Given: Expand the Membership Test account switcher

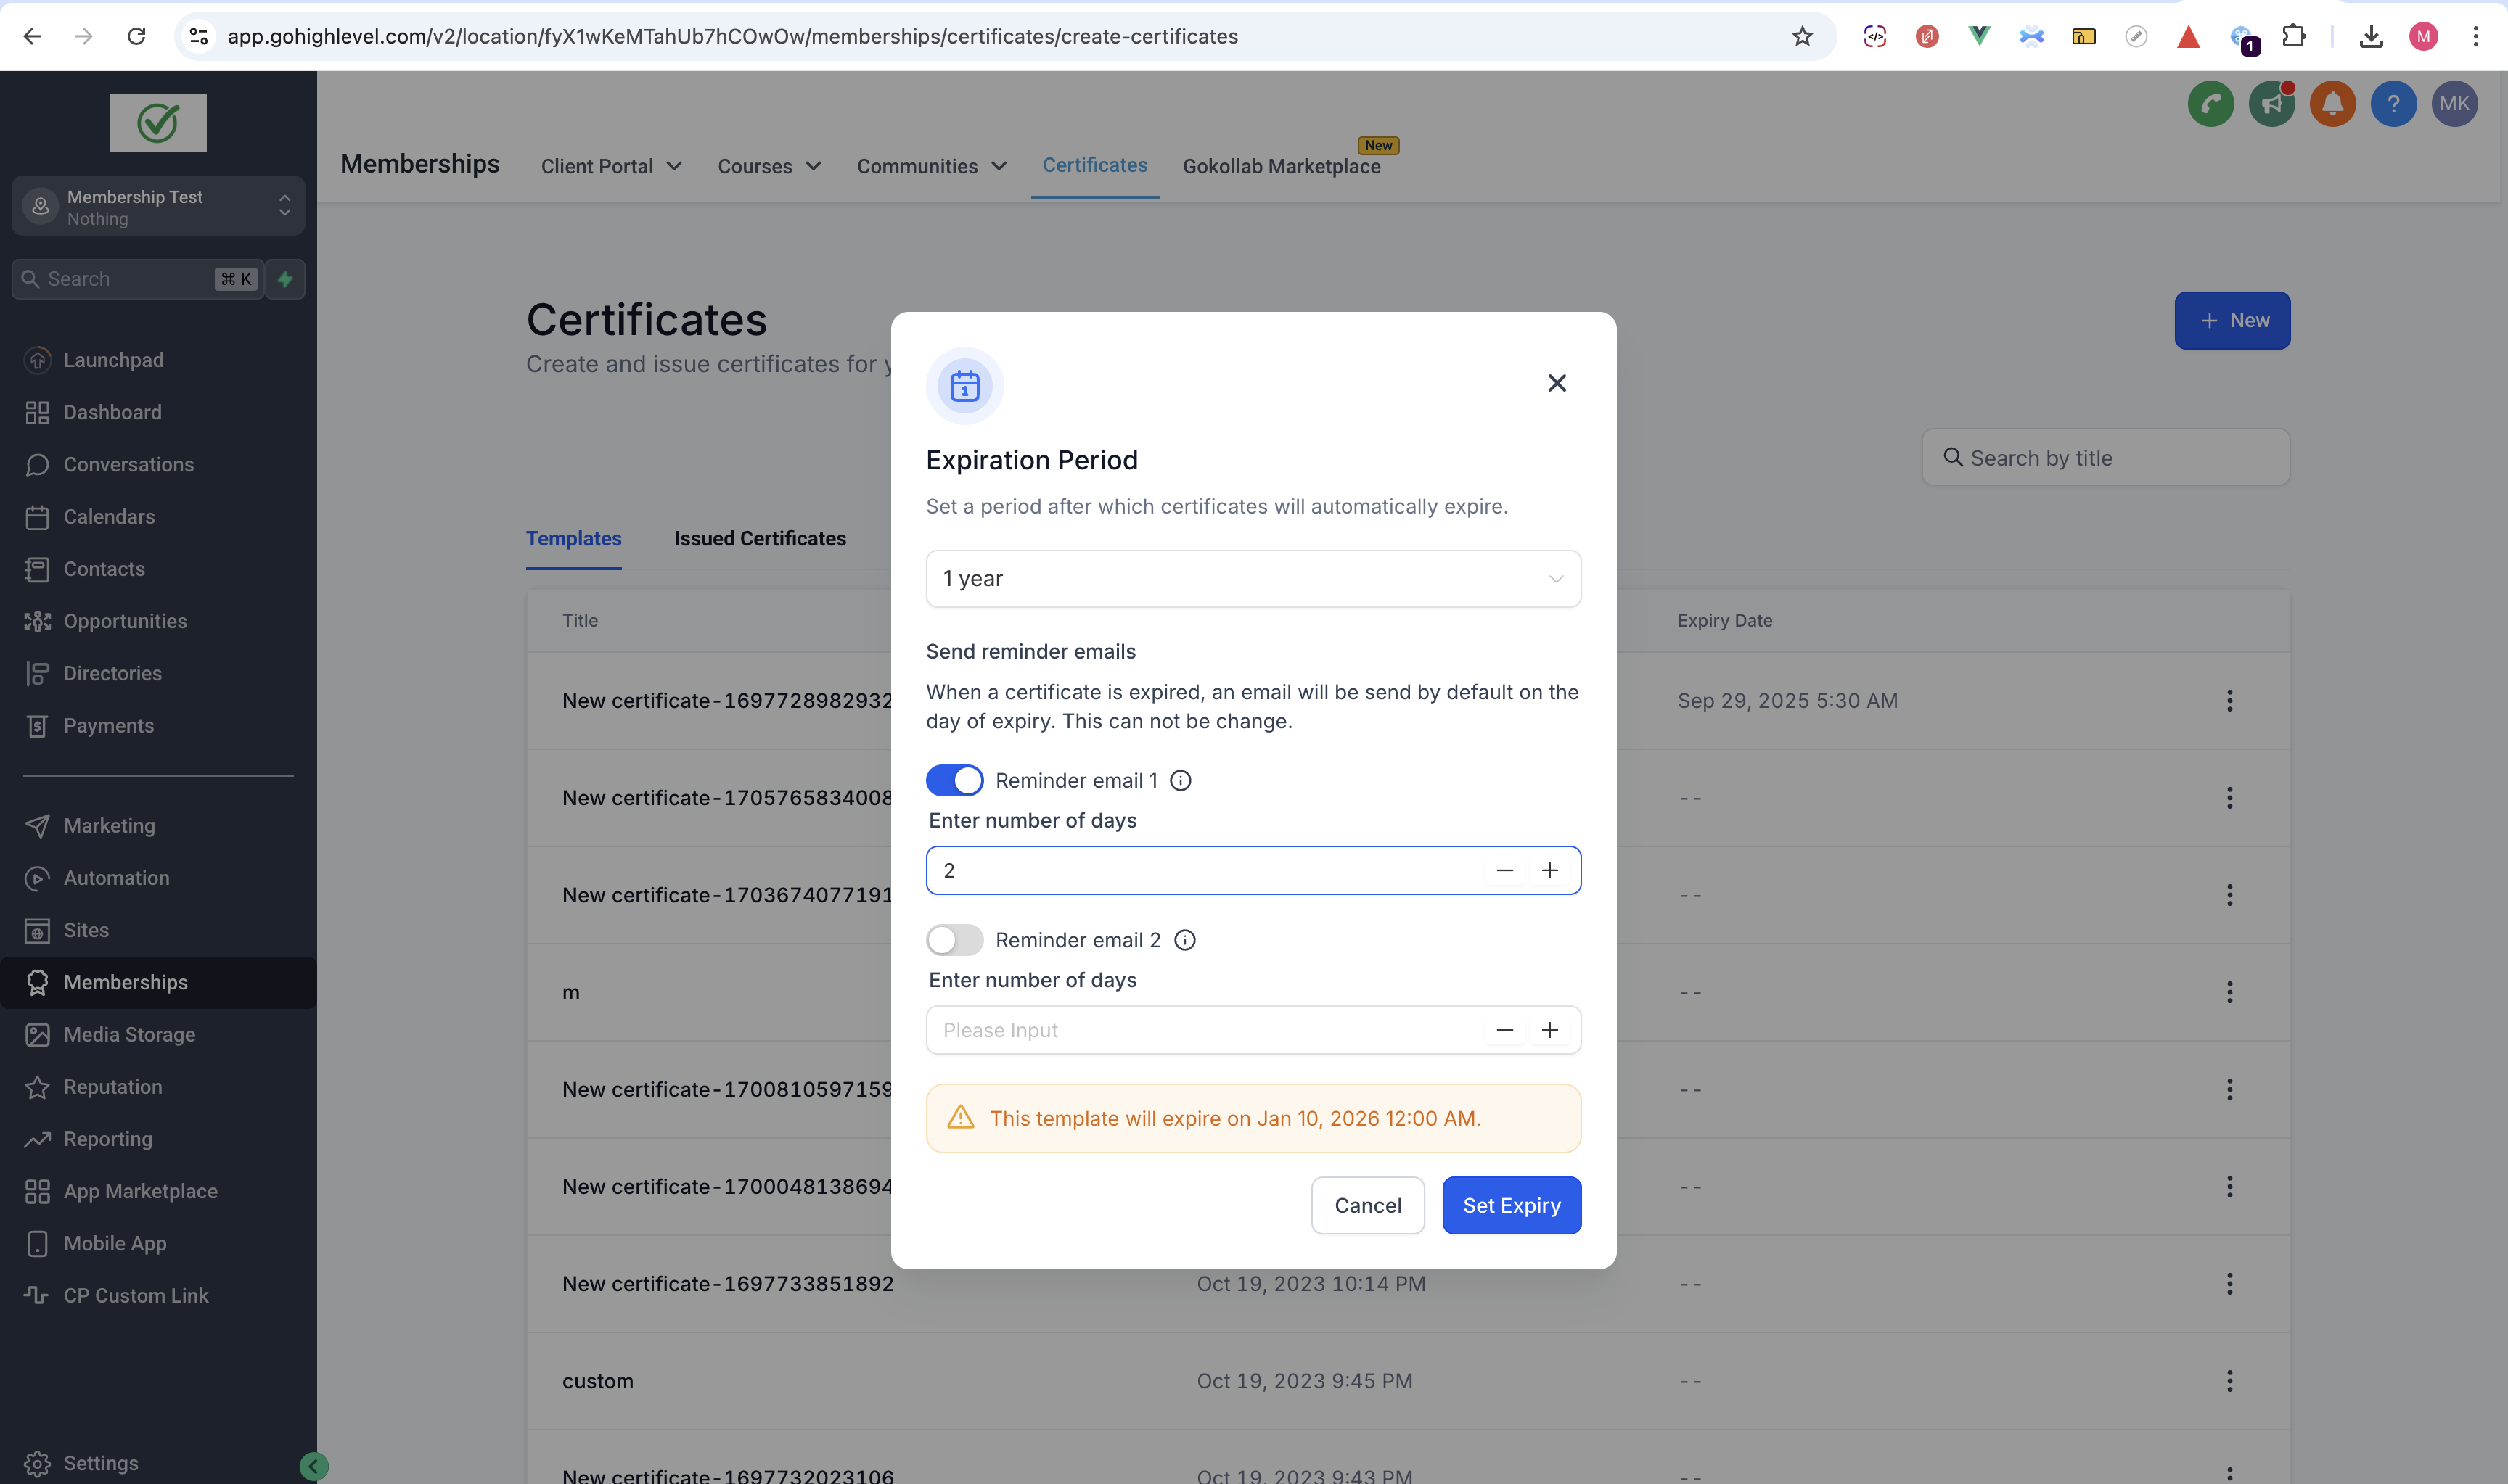Looking at the screenshot, I should (x=158, y=207).
